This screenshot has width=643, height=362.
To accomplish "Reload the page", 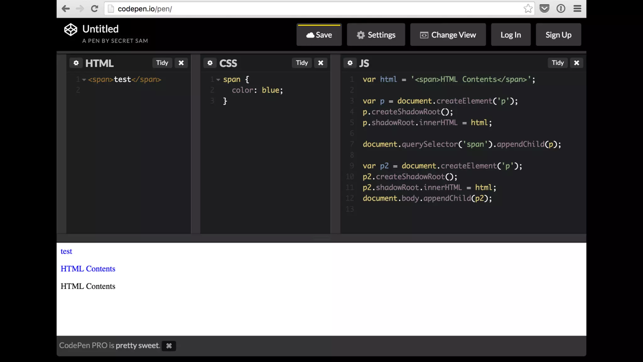I will [x=95, y=8].
